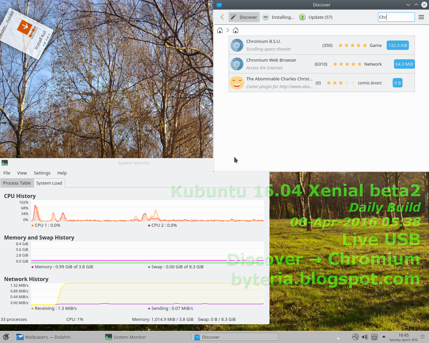Click Chromium B.S.U. star rating
Viewport: 429px width, 343px height.
(x=353, y=45)
